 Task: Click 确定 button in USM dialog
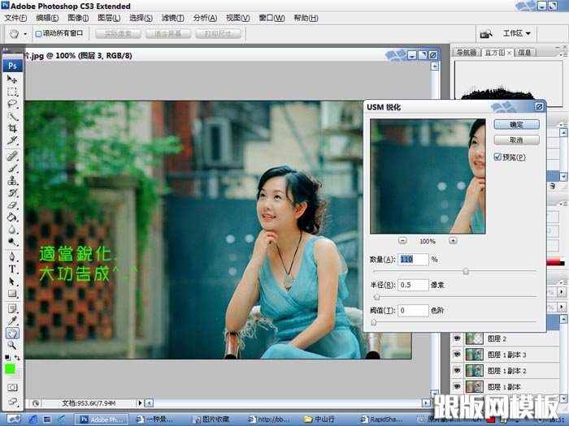[x=516, y=124]
